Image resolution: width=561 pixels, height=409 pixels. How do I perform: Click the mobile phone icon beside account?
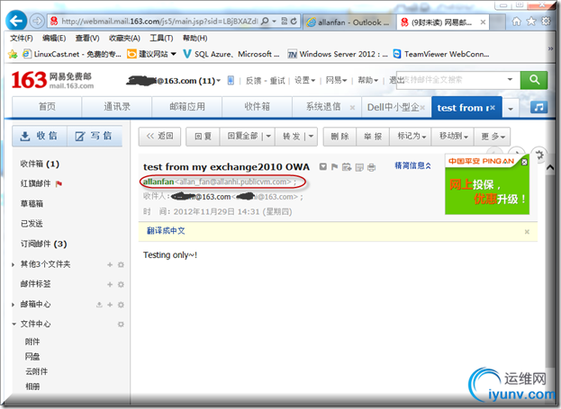click(x=231, y=81)
